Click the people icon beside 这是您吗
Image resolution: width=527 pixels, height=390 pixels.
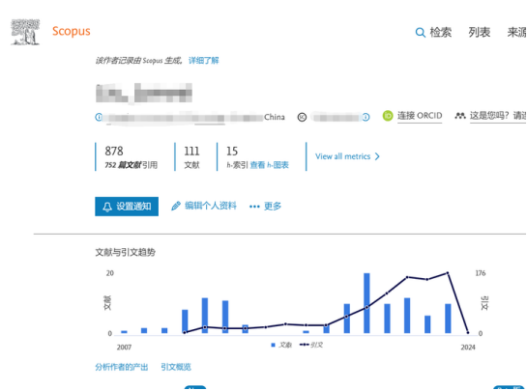pyautogui.click(x=459, y=116)
